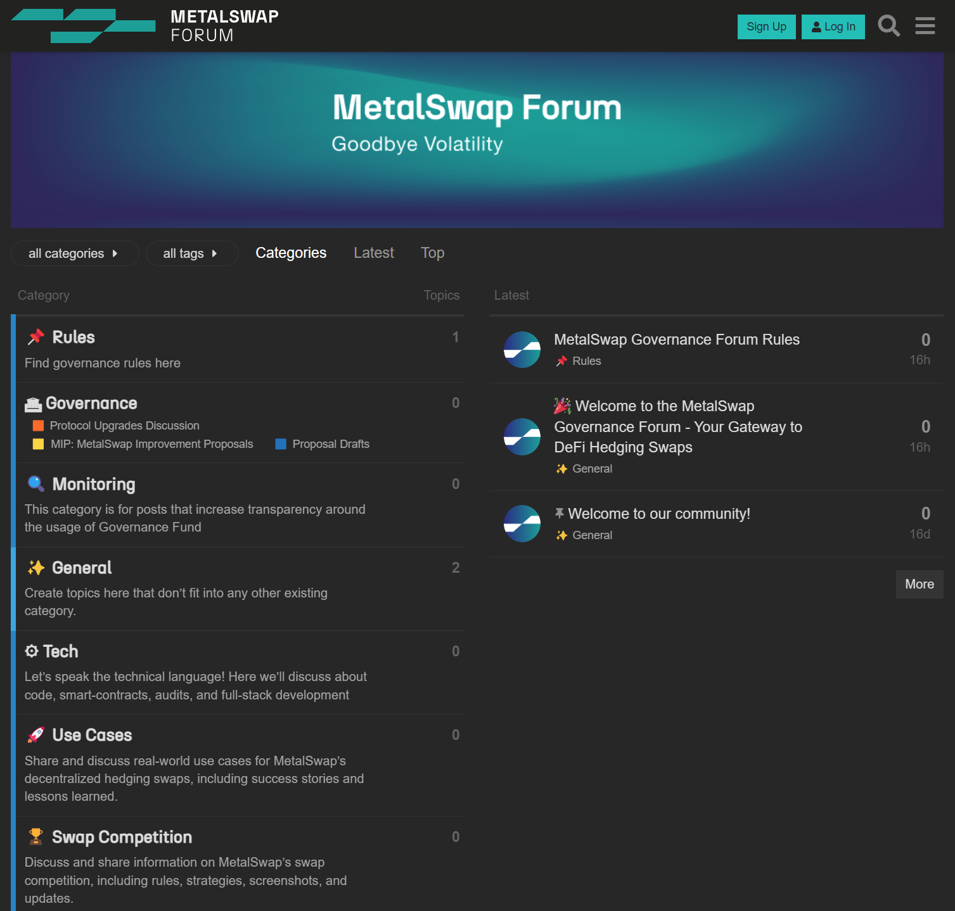Open the hamburger menu icon
The height and width of the screenshot is (911, 955).
point(925,26)
